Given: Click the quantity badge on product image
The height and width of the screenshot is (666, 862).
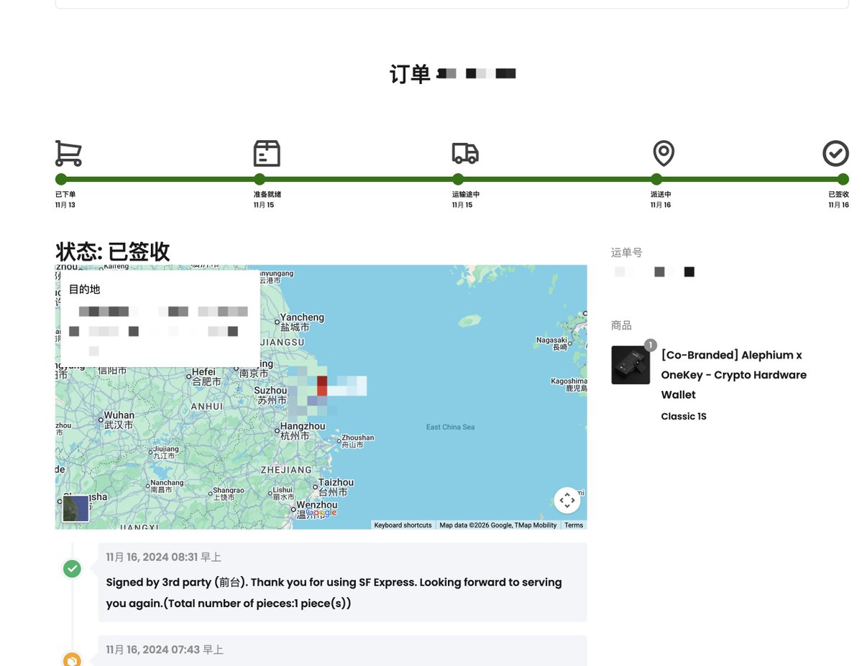Looking at the screenshot, I should click(651, 345).
